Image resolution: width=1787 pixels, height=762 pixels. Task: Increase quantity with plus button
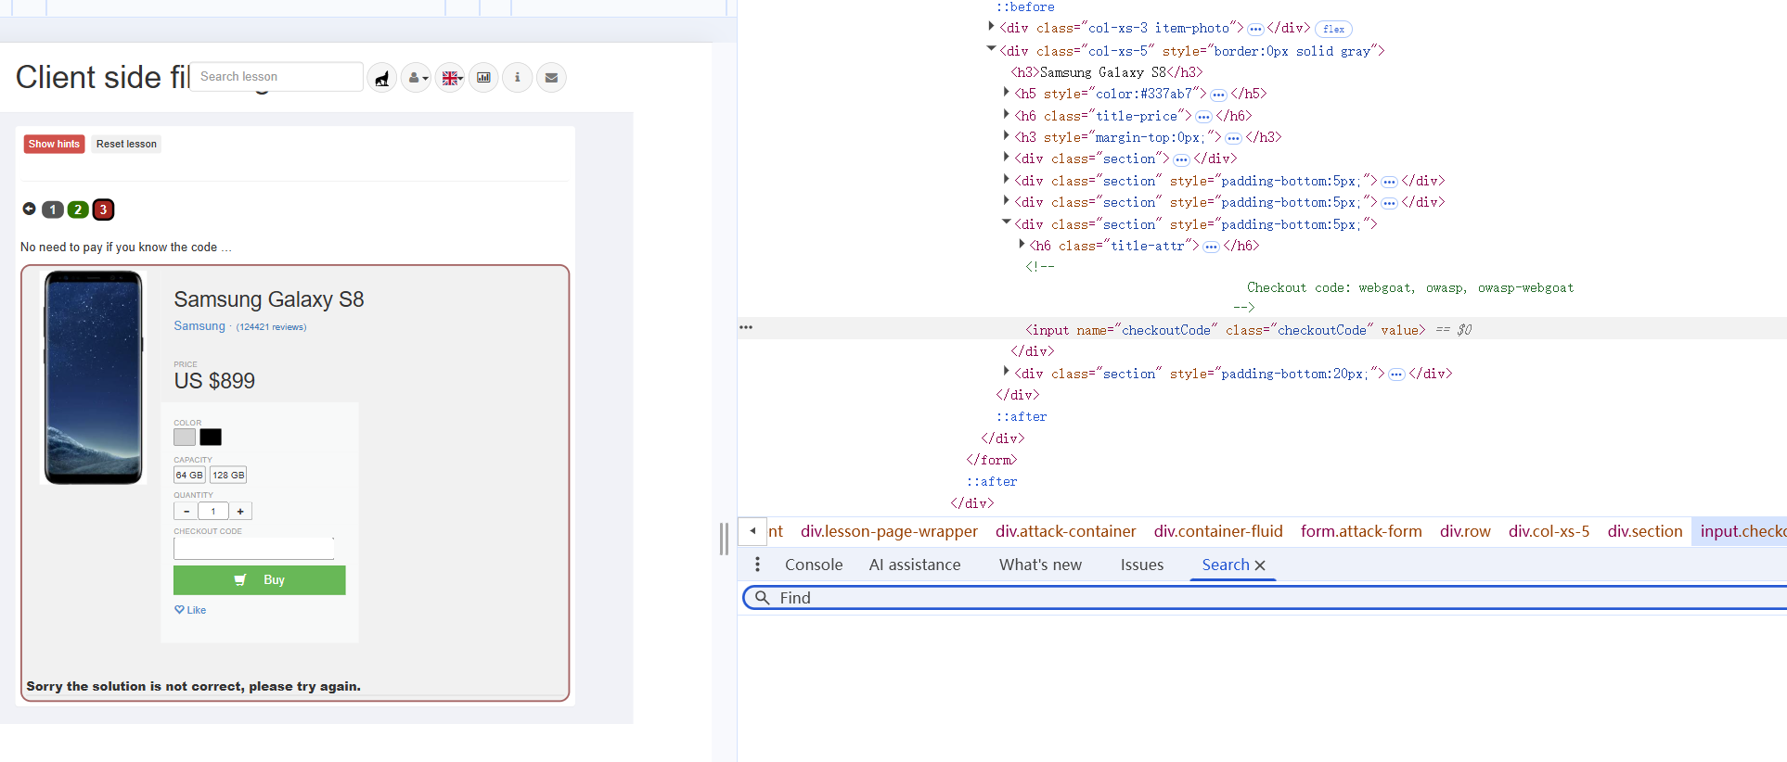(x=240, y=511)
